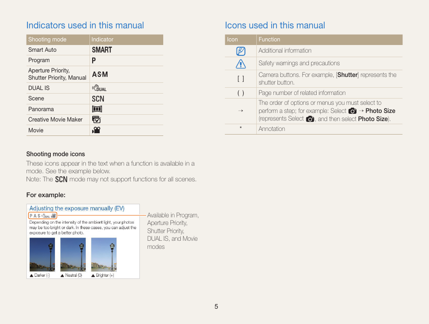Click the 'Neutral (0)' caption
This screenshot has width=429, height=324.
(x=71, y=275)
